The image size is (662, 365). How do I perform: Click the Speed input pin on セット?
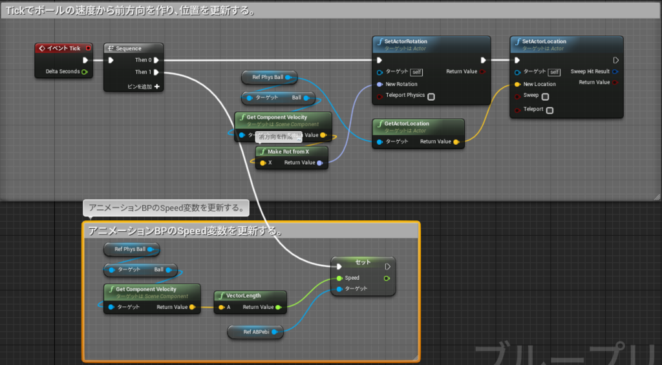click(339, 278)
